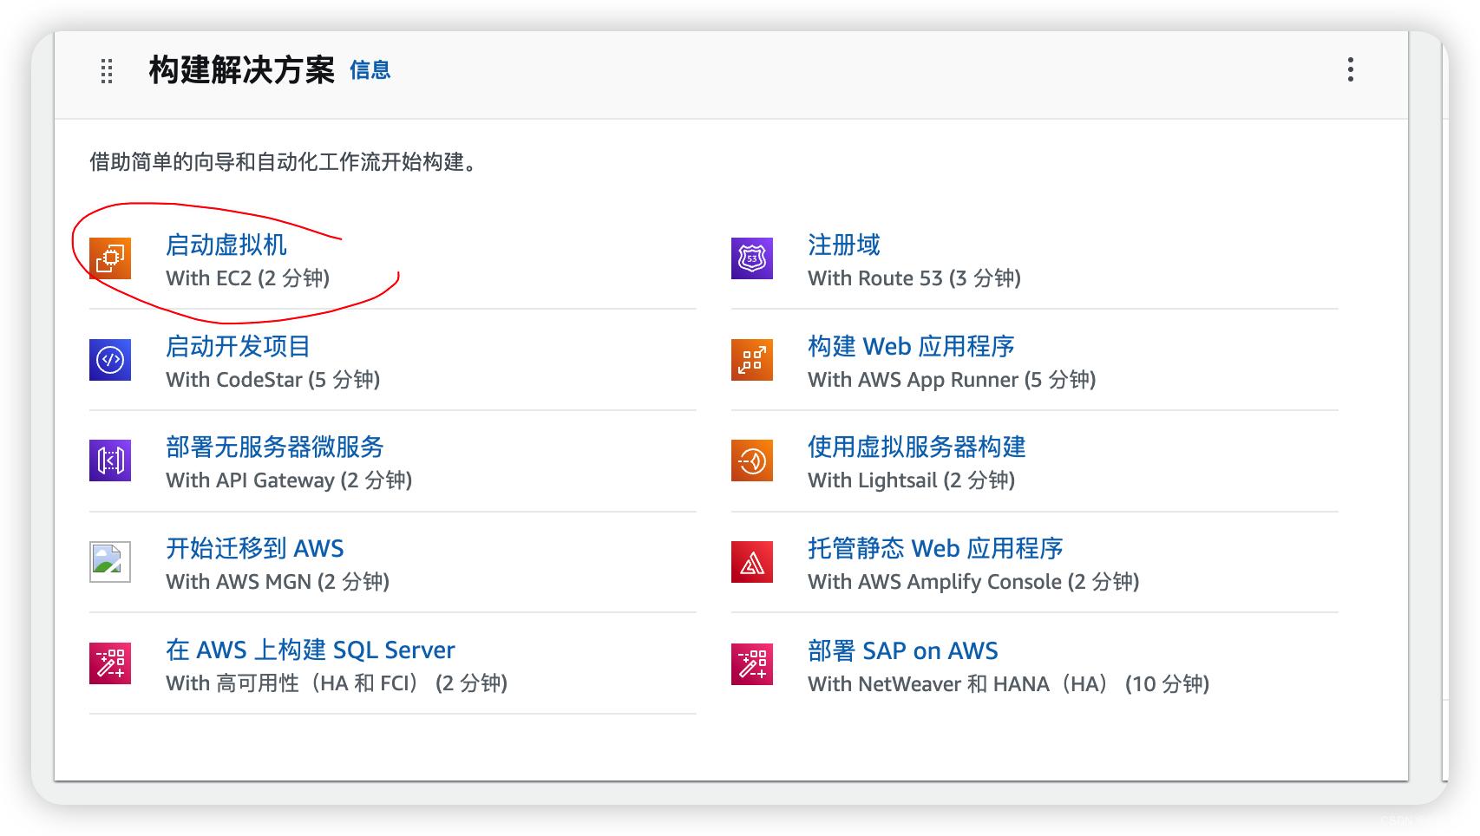The image size is (1480, 836).
Task: Open 在 AWS 上构建 SQL Server link
Action: (x=311, y=650)
